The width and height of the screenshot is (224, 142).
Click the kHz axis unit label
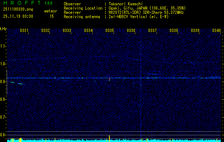pyautogui.click(x=3, y=29)
